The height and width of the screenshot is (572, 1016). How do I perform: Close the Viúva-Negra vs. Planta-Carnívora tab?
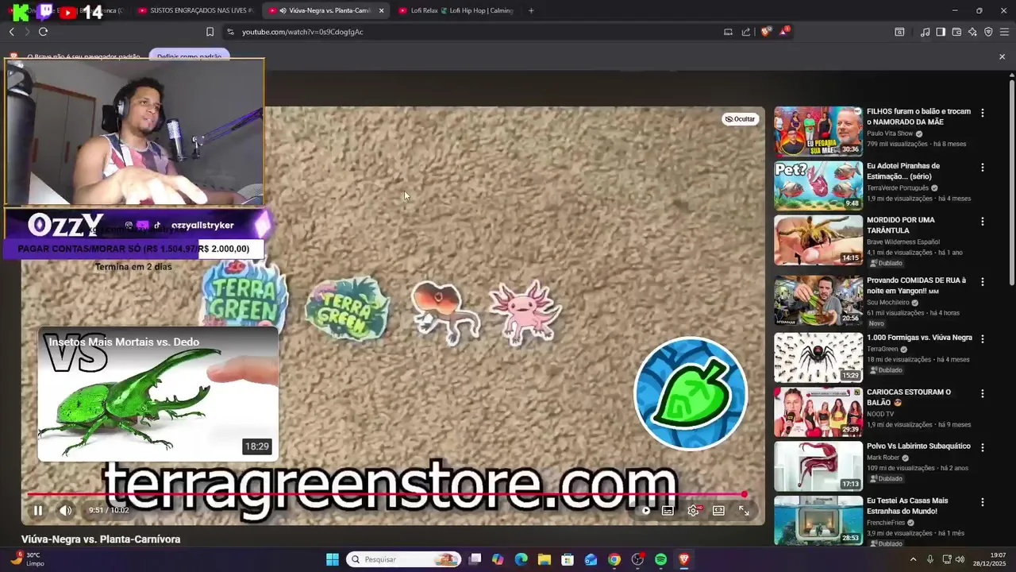[381, 10]
